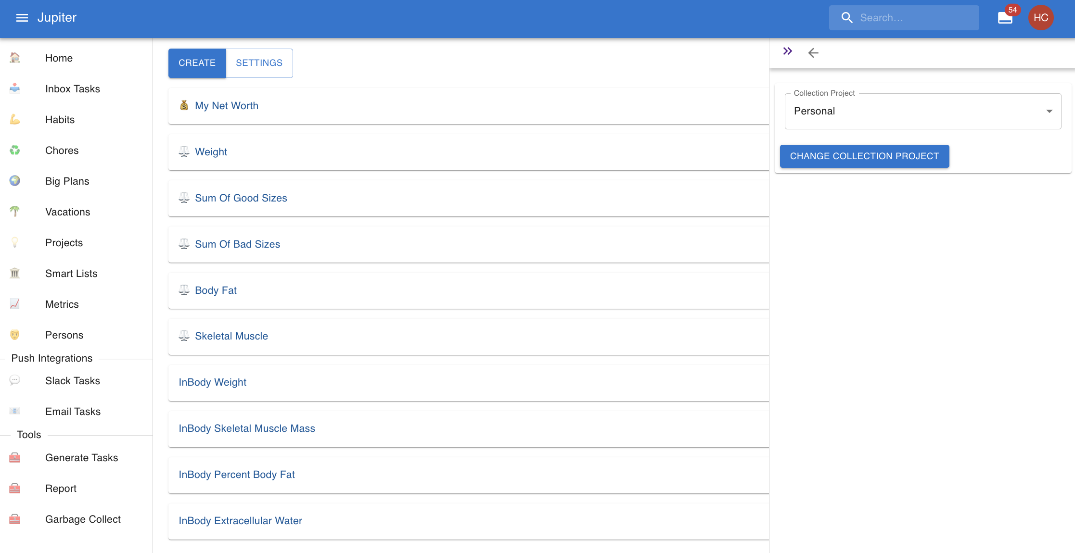Viewport: 1075px width, 553px height.
Task: Click the scale icon beside Weight
Action: click(184, 151)
